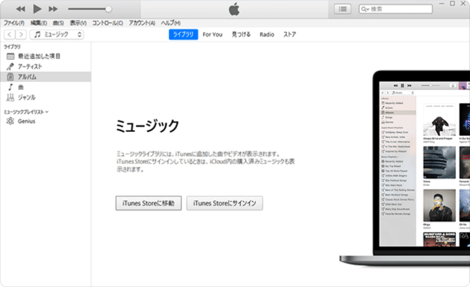Click the calendar icon for recently added
The height and width of the screenshot is (287, 470).
point(10,56)
